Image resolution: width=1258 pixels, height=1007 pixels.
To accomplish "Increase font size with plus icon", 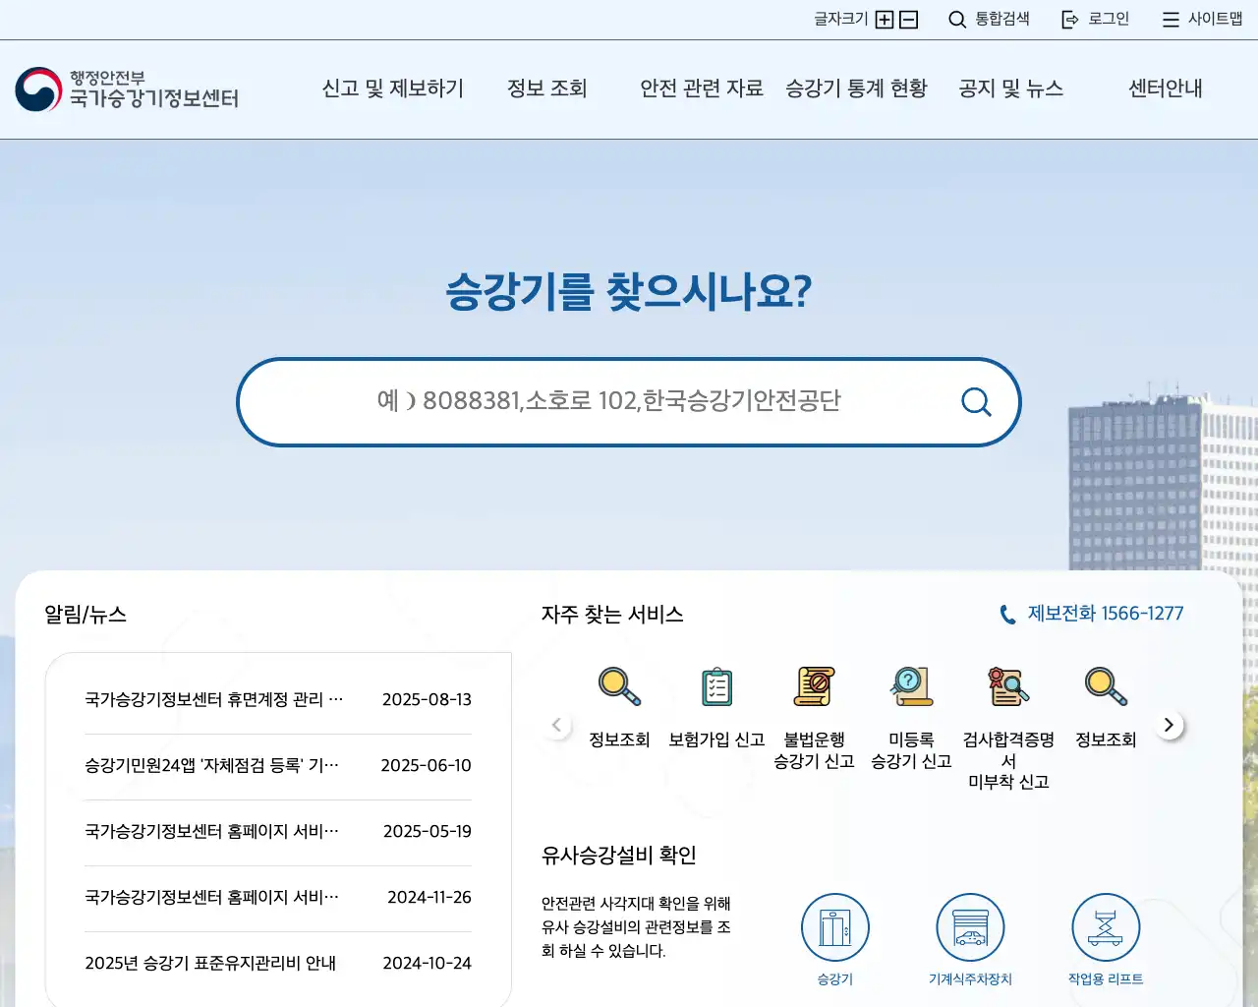I will [x=885, y=20].
